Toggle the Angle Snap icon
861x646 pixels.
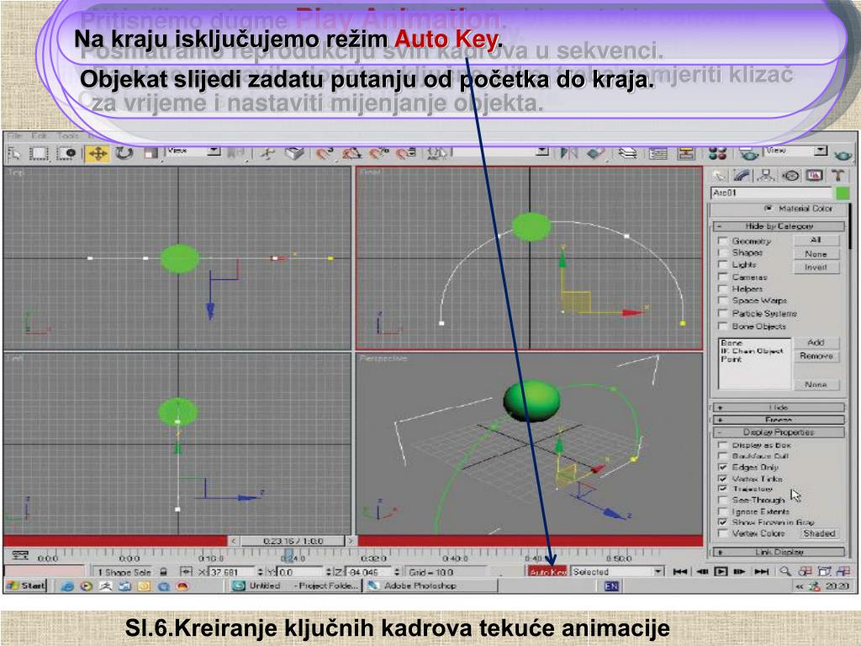pos(352,154)
